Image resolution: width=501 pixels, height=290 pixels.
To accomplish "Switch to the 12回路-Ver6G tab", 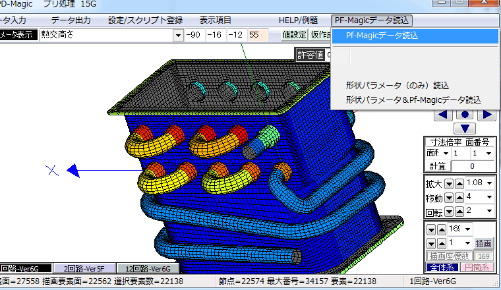I will (x=148, y=269).
